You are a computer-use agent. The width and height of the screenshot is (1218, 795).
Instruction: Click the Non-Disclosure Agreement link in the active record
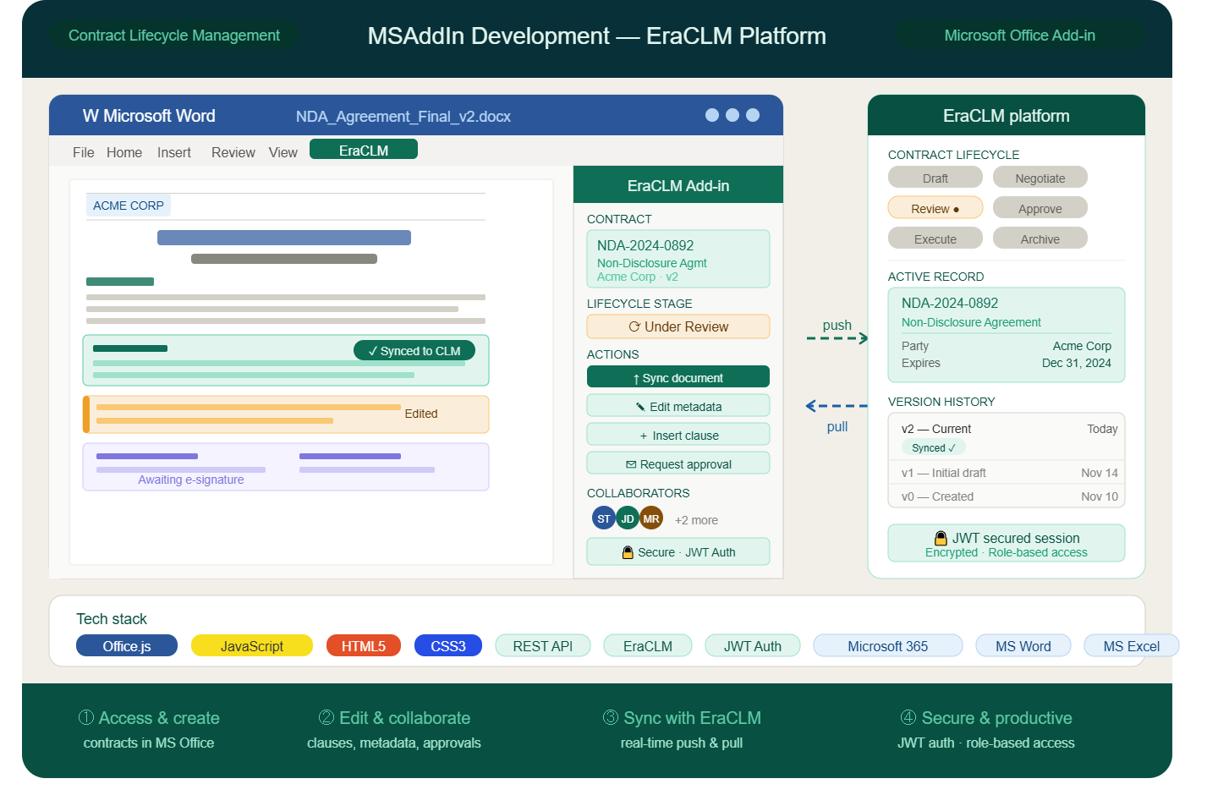971,322
